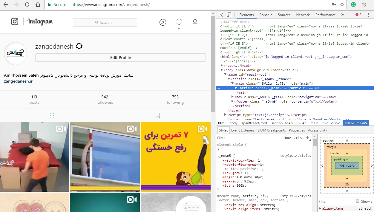Click the browser address bar URL
This screenshot has width=374, height=212.
[x=111, y=4]
